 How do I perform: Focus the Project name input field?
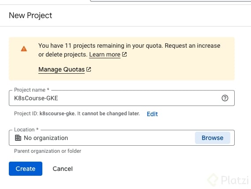122,98
